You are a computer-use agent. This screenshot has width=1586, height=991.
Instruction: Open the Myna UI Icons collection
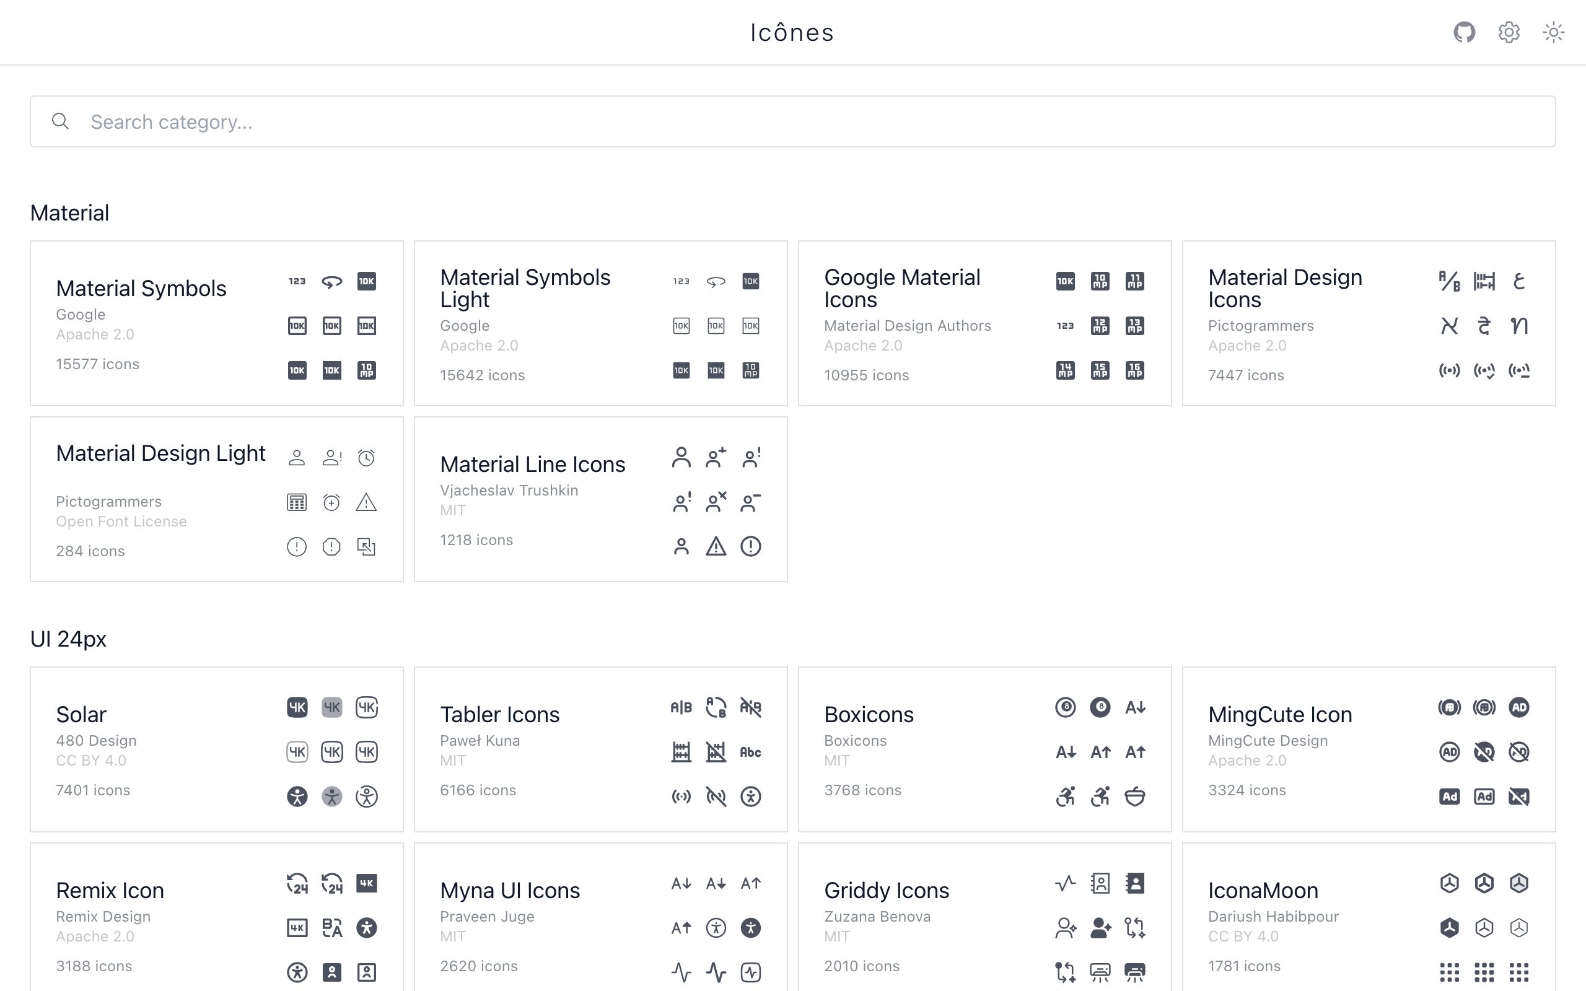(601, 917)
